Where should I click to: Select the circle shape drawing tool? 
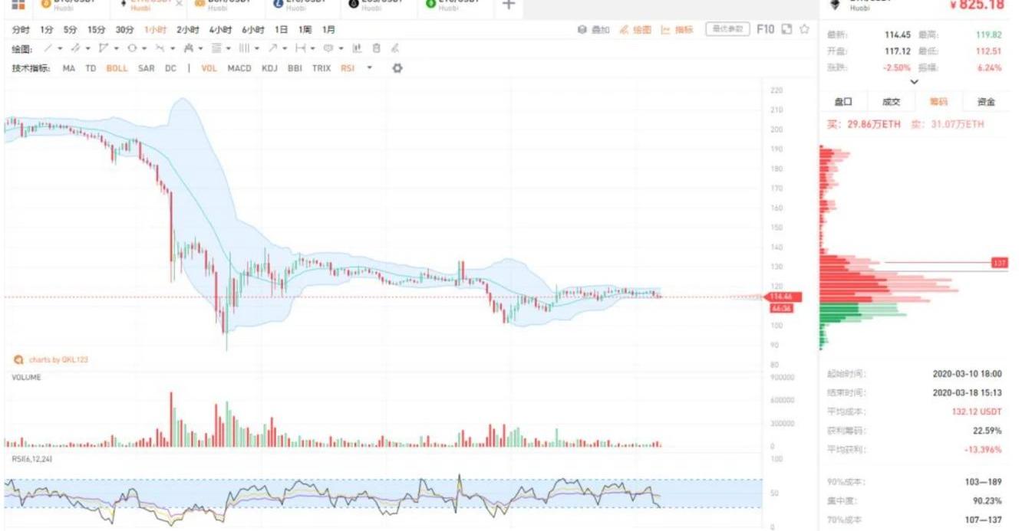pos(132,48)
